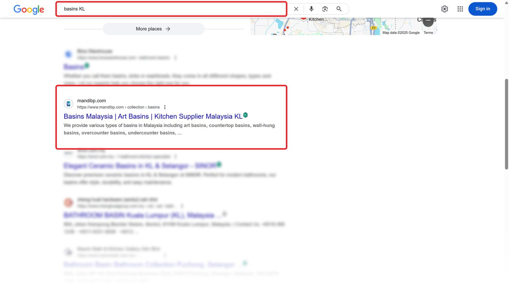Open quick settings gear icon
The height and width of the screenshot is (293, 509).
pos(444,9)
